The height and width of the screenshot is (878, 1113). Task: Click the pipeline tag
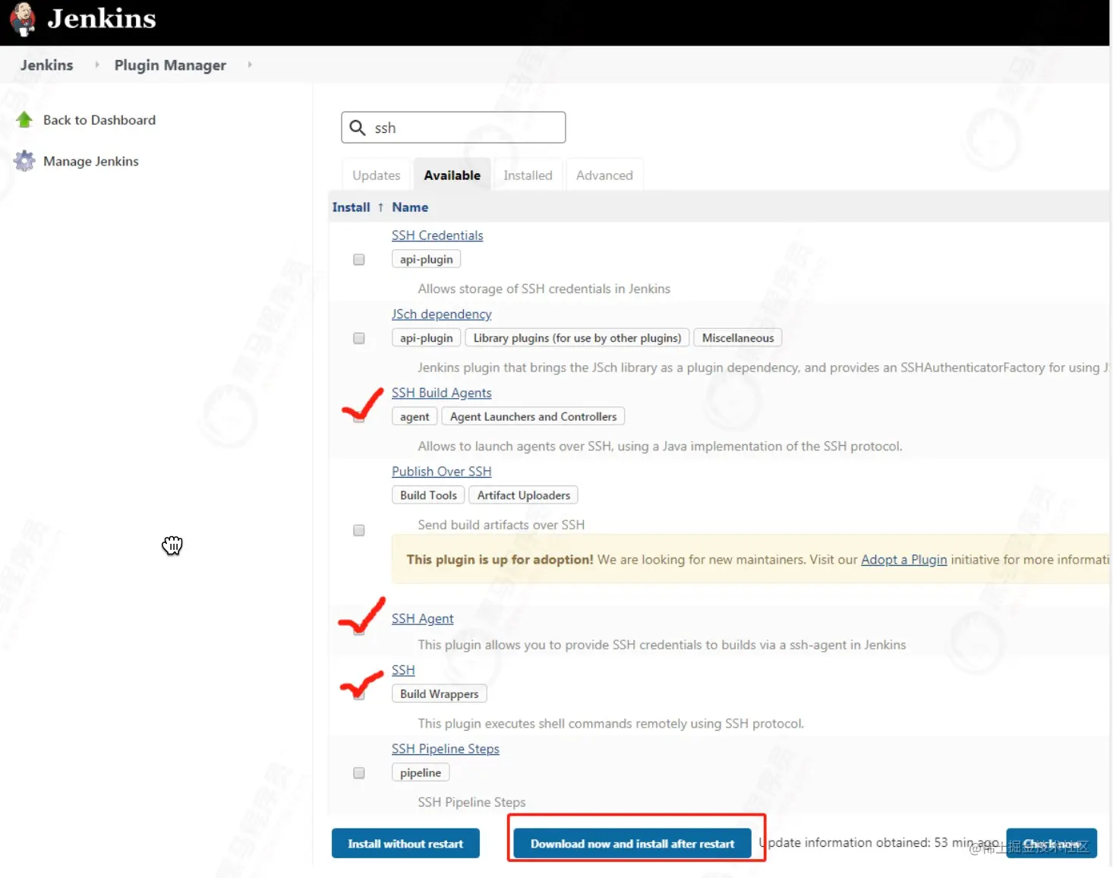coord(421,772)
